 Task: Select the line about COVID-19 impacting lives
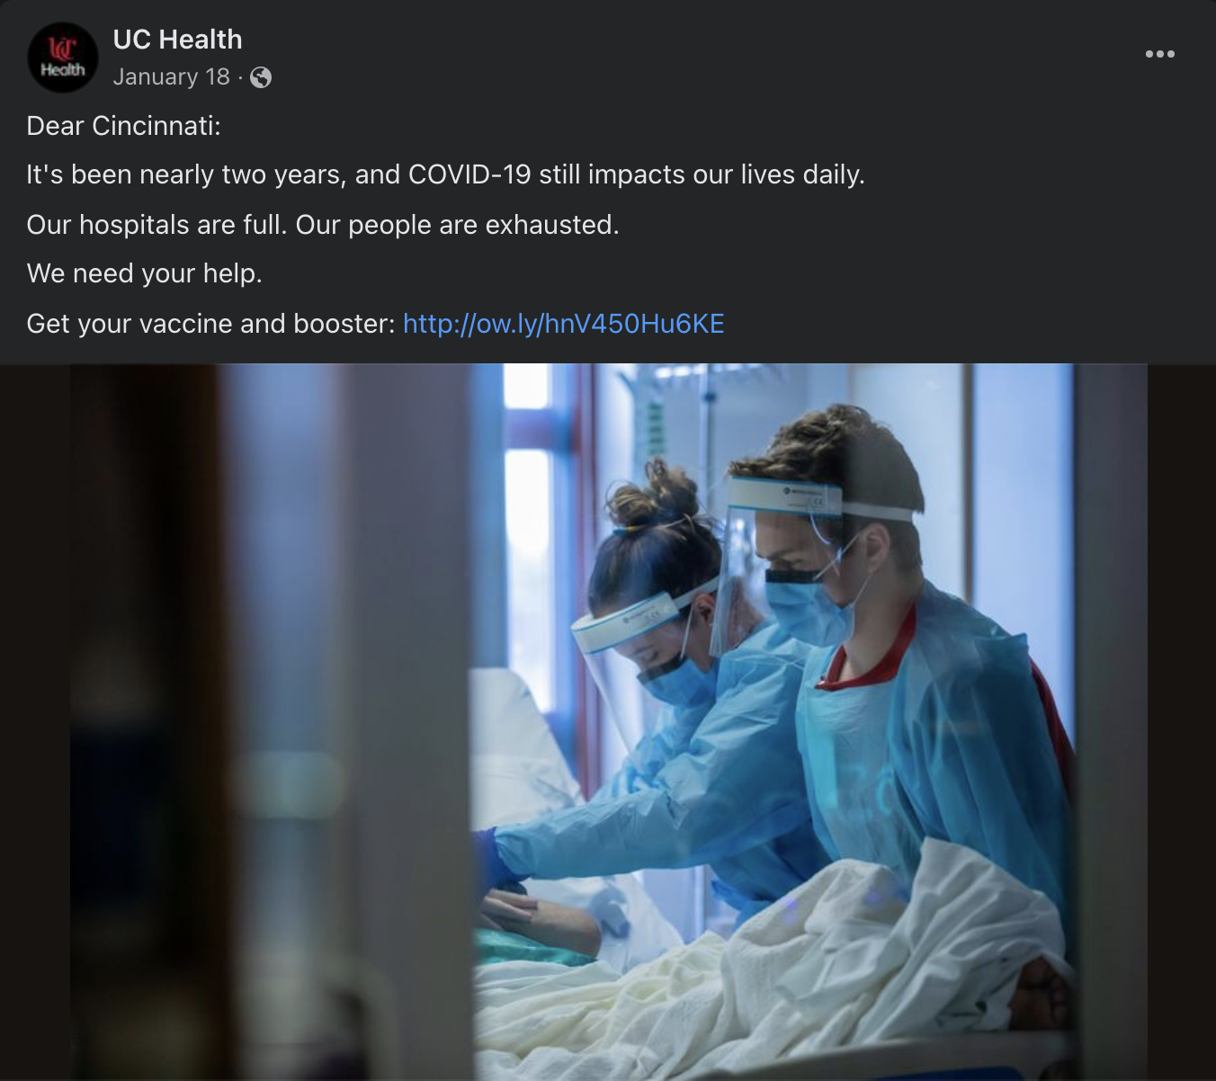[445, 174]
